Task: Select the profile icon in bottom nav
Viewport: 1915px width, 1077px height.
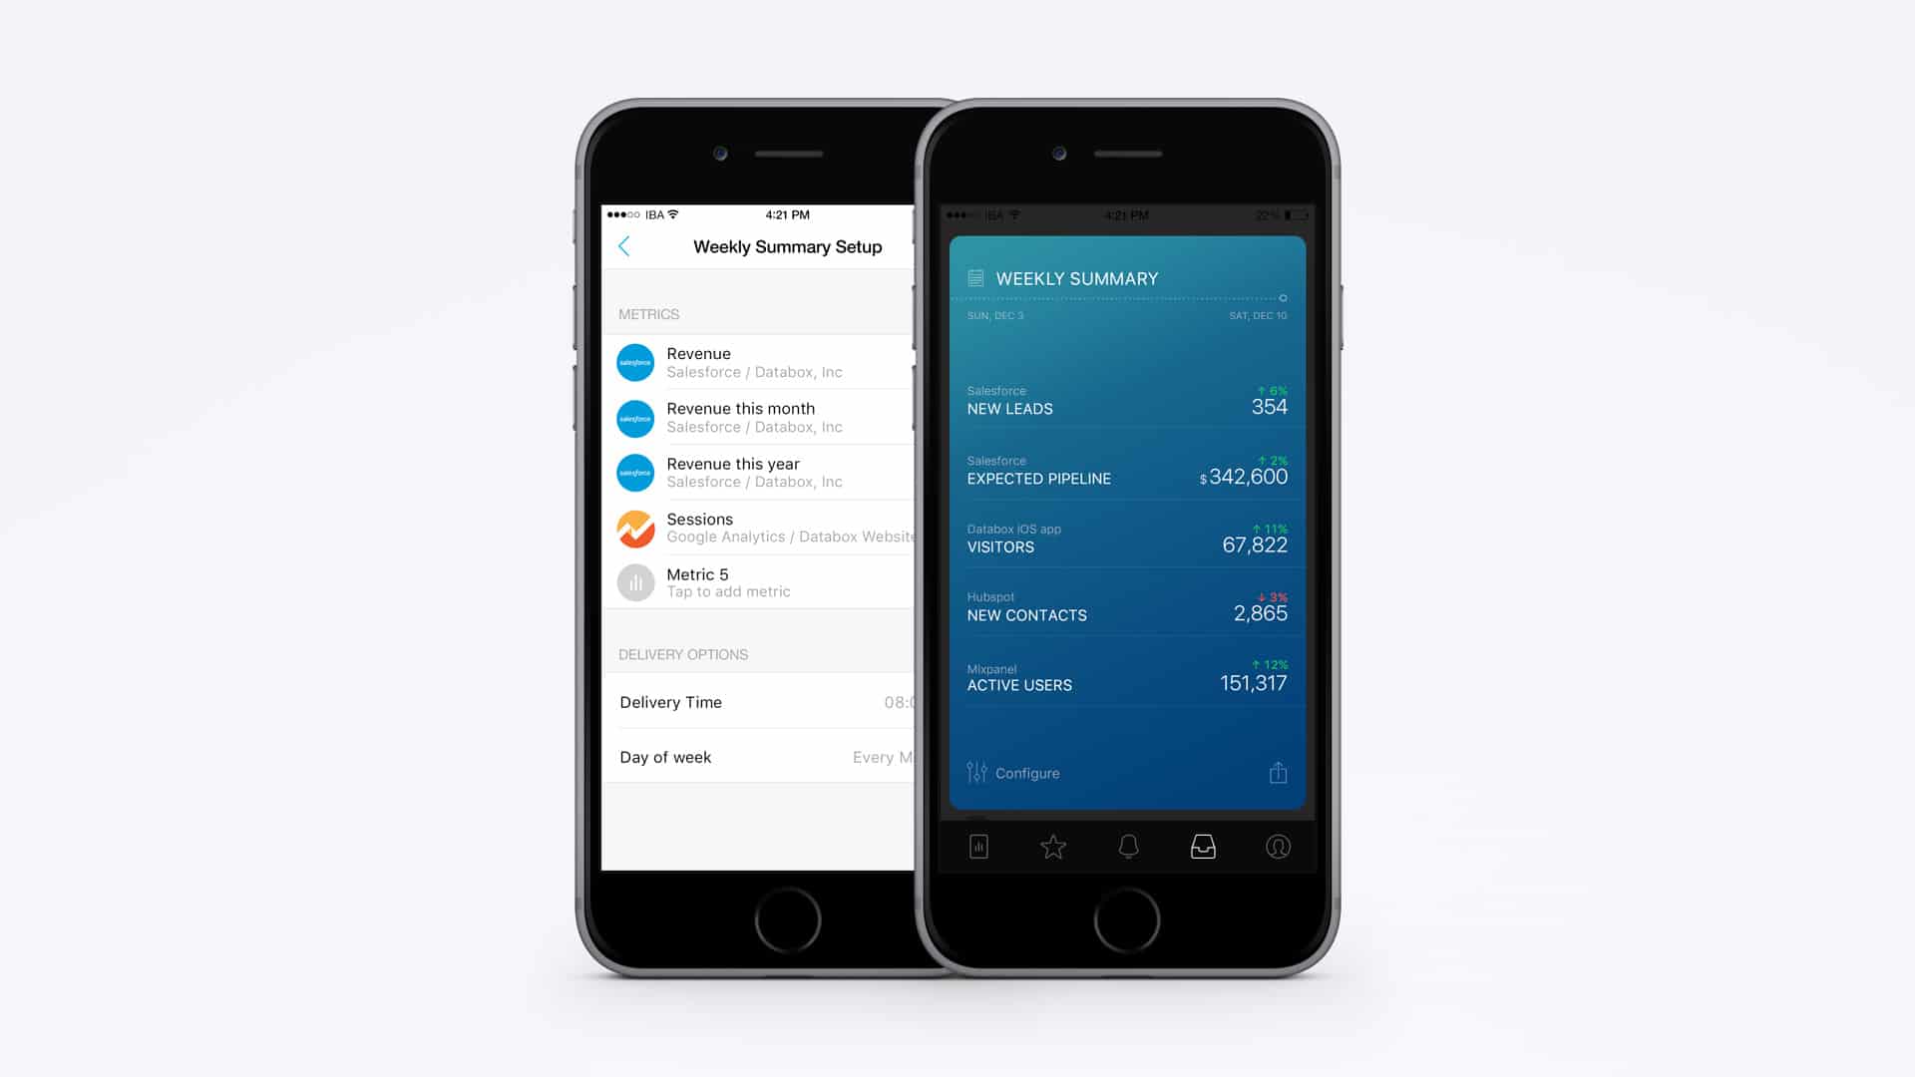Action: [x=1276, y=846]
